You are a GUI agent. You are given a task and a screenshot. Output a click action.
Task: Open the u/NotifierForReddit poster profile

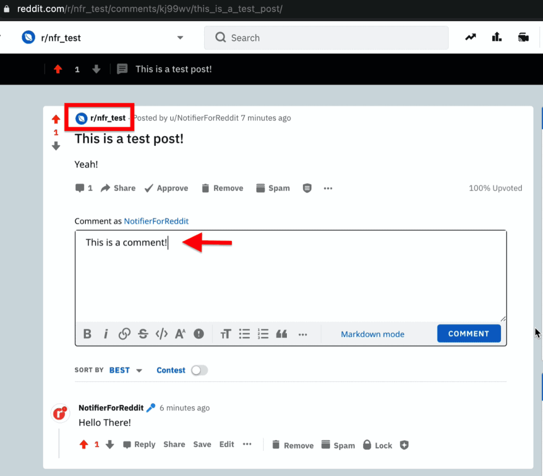204,118
